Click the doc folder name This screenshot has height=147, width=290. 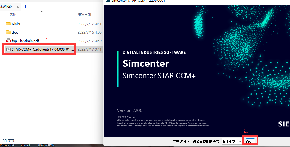click(x=15, y=32)
